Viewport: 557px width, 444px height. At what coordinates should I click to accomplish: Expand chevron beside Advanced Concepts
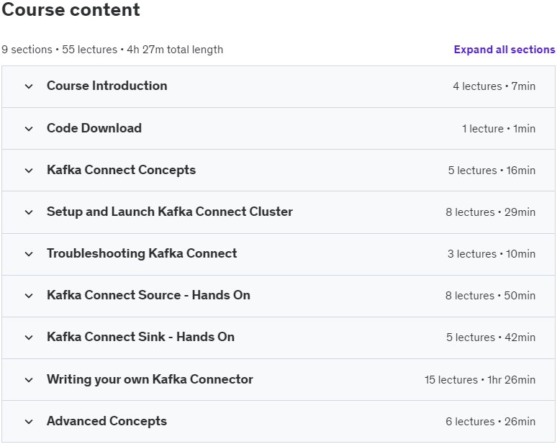[x=29, y=422]
